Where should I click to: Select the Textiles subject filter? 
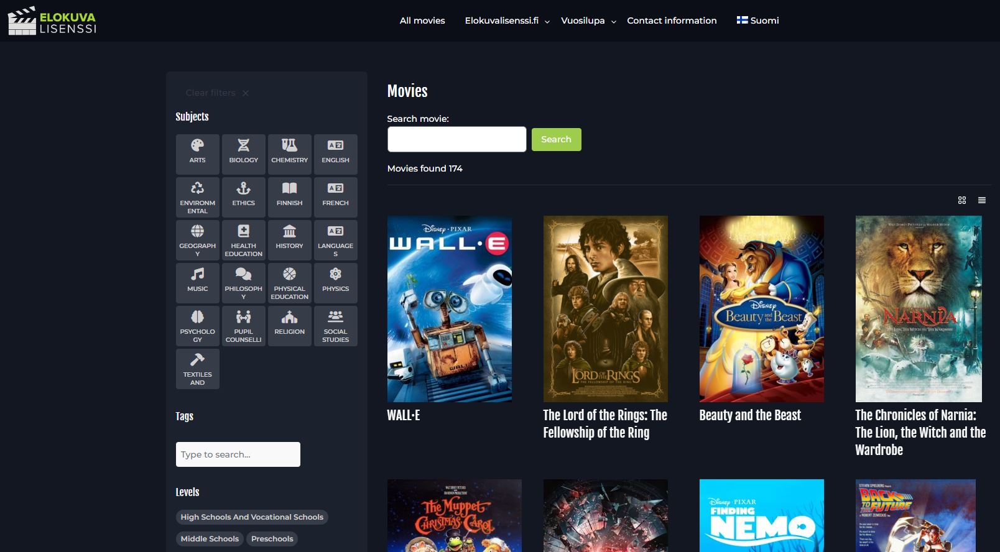tap(197, 369)
